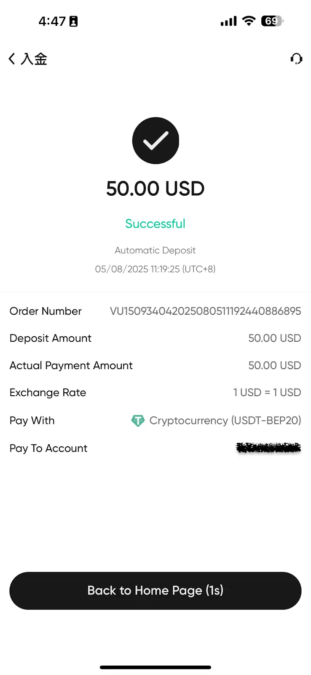
Task: Tap the battery level indicator
Action: [272, 21]
